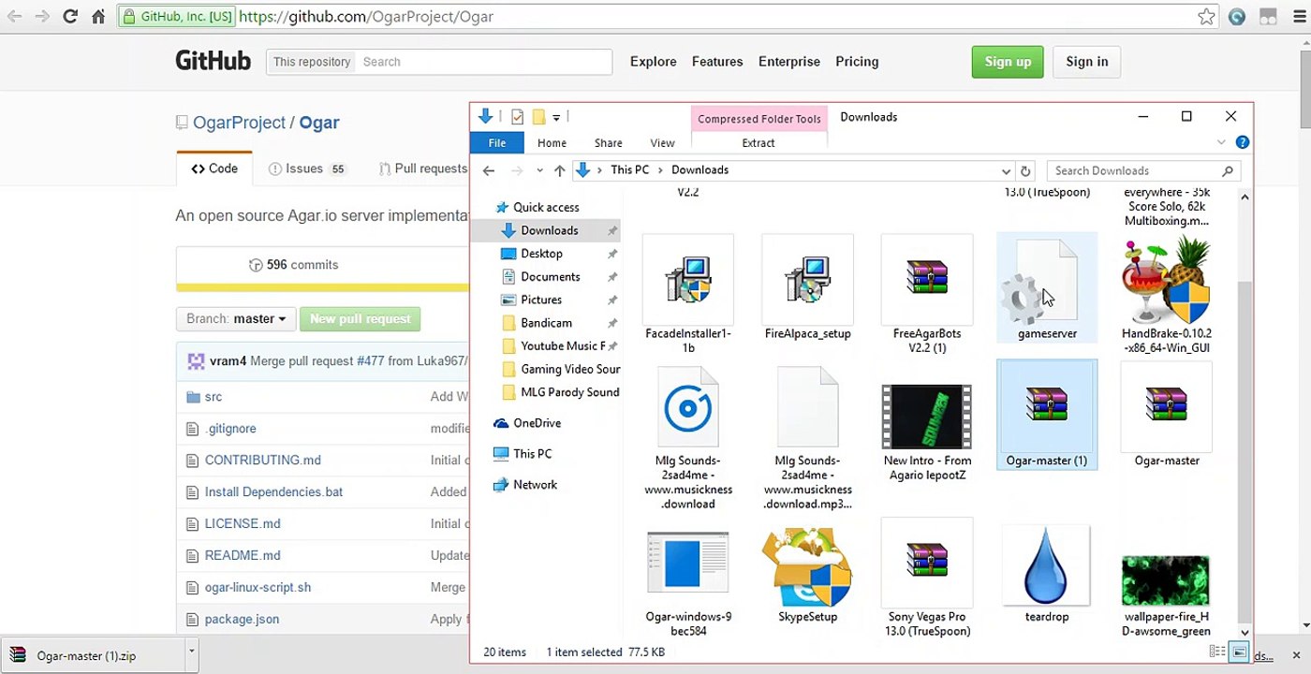Select the Sony Vegas Pro 13.0 archive icon
1311x674 pixels.
coord(927,561)
